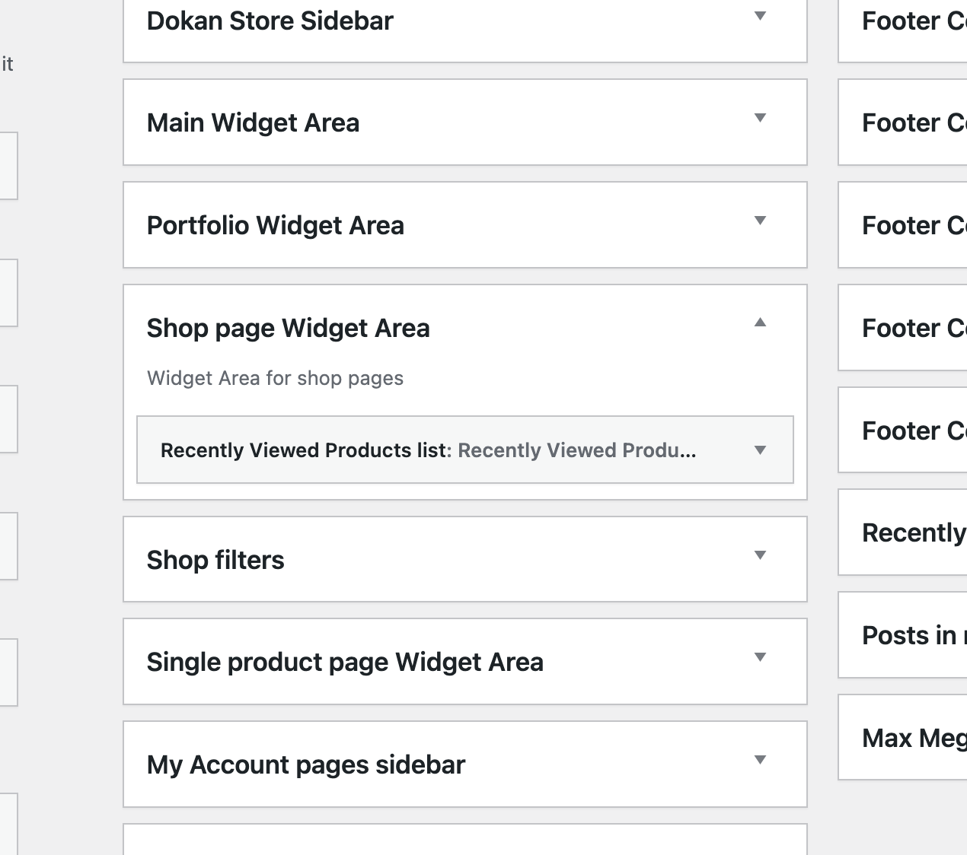
Task: Collapse Shop page Widget Area arrow
Action: point(759,323)
